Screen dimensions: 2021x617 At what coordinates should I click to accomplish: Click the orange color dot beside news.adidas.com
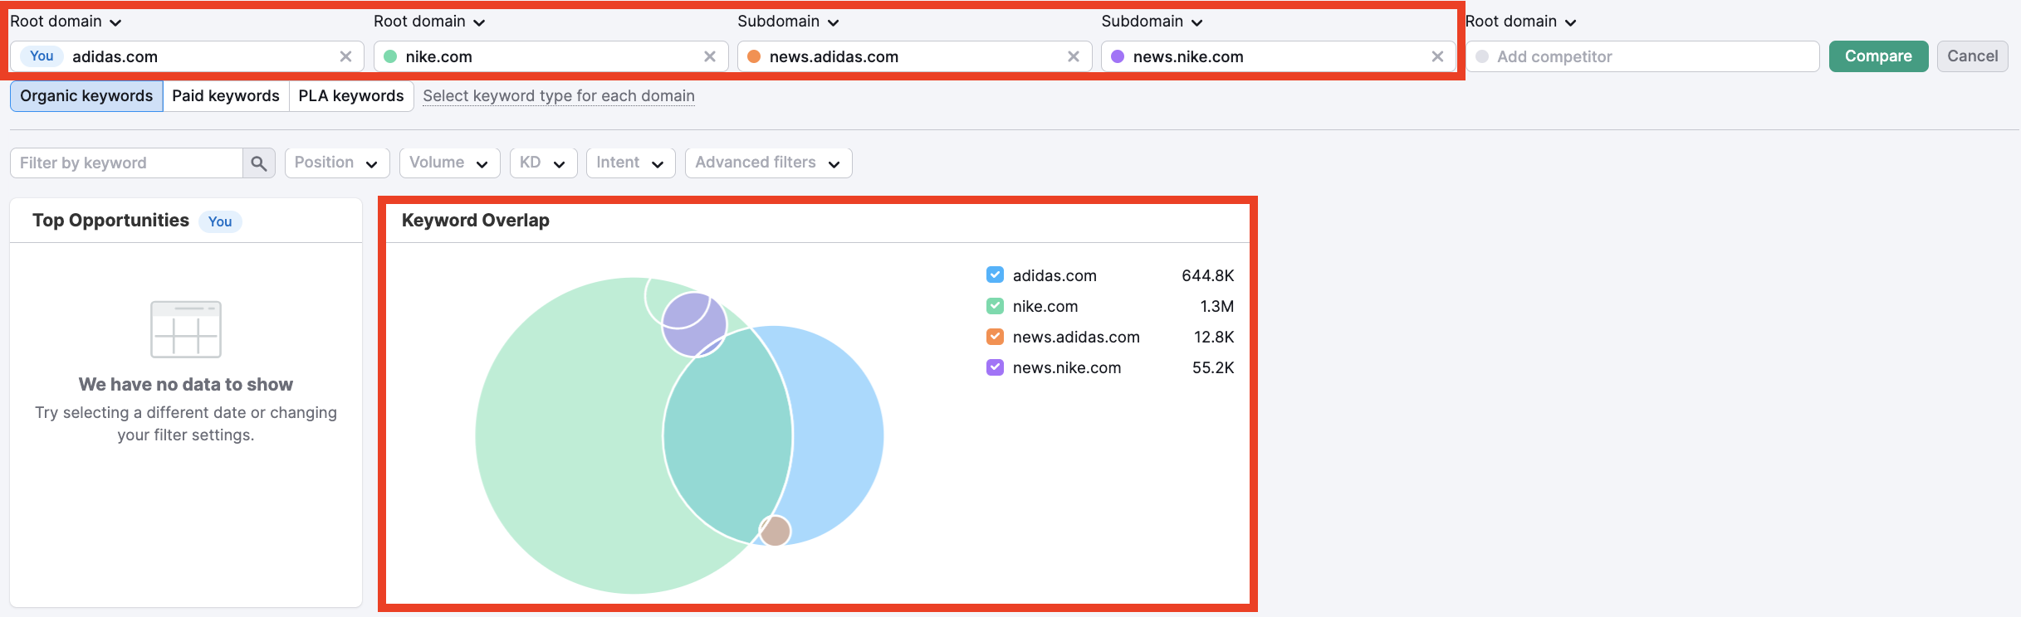point(754,56)
